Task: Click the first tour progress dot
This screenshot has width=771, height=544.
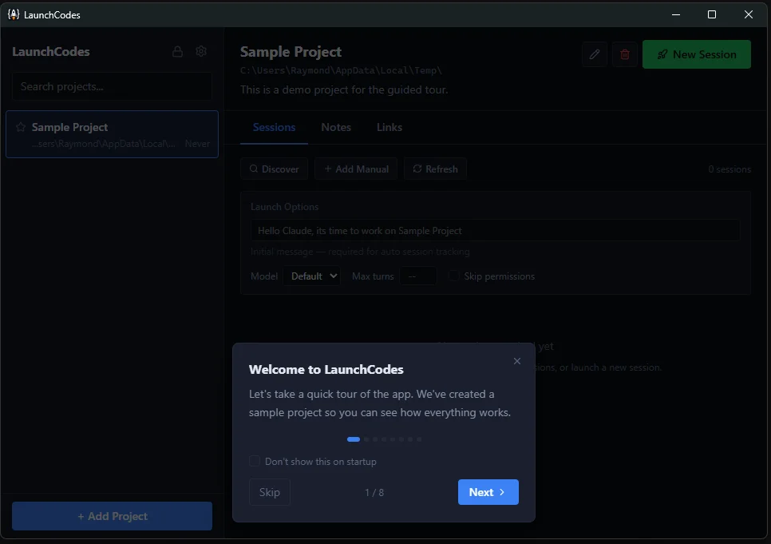Action: point(354,439)
